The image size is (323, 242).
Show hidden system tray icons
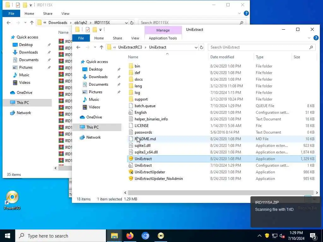[260, 236]
